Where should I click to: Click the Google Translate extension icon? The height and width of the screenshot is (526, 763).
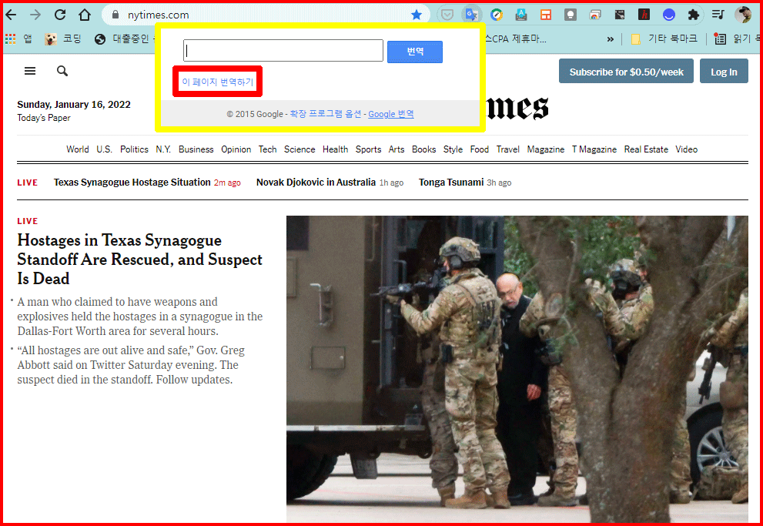pyautogui.click(x=471, y=15)
